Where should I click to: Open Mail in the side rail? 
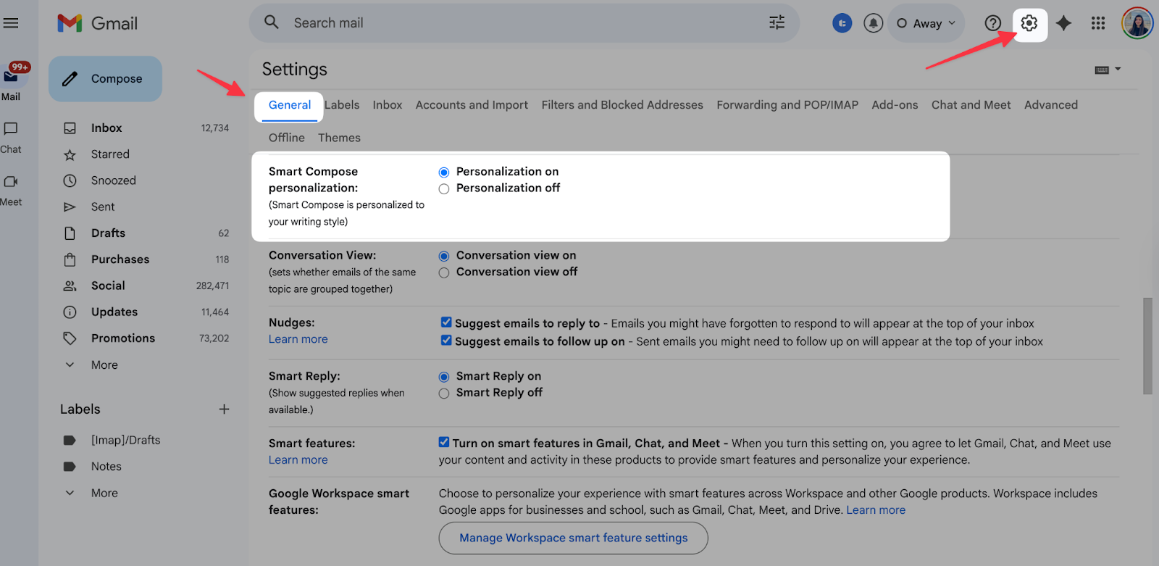coord(11,82)
